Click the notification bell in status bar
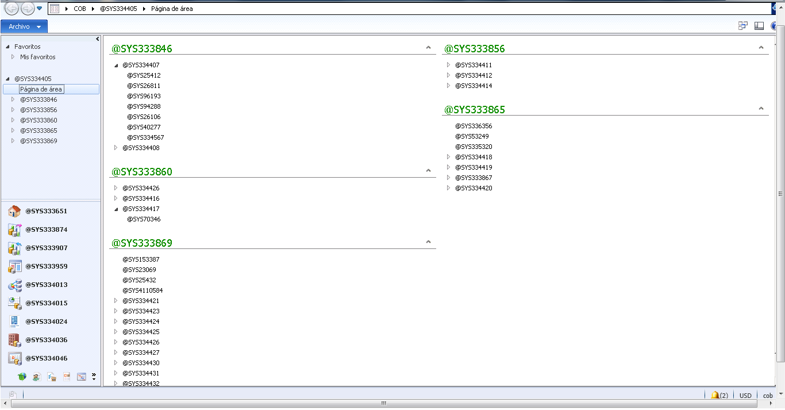The height and width of the screenshot is (410, 785). [715, 395]
